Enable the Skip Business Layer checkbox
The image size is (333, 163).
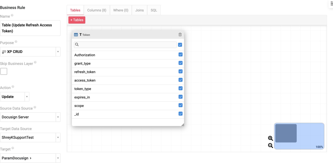pos(4,71)
